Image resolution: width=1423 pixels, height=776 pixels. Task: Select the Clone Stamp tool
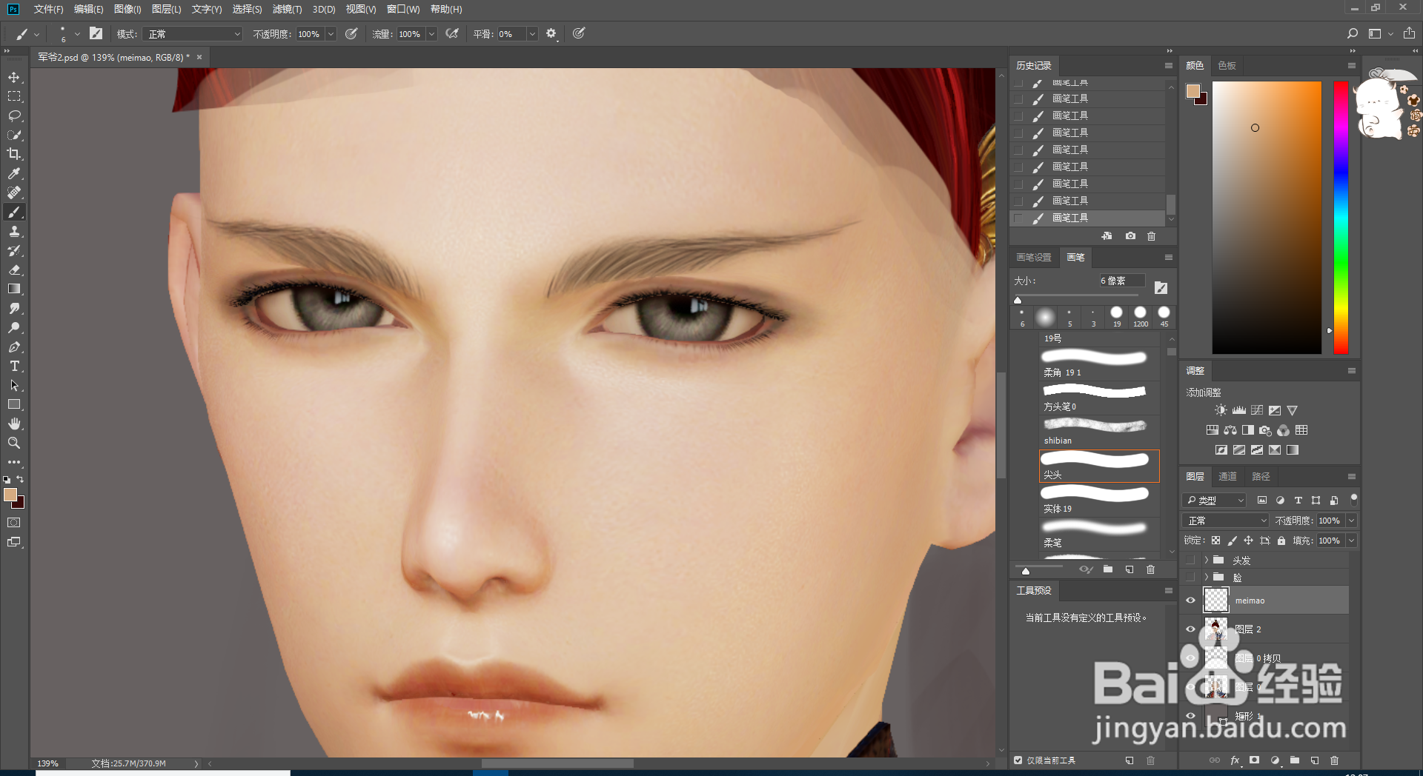pos(14,232)
